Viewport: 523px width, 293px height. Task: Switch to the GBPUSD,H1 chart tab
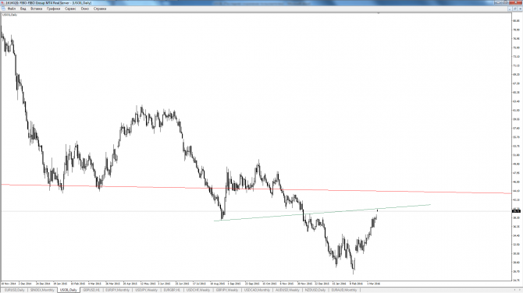(x=91, y=290)
